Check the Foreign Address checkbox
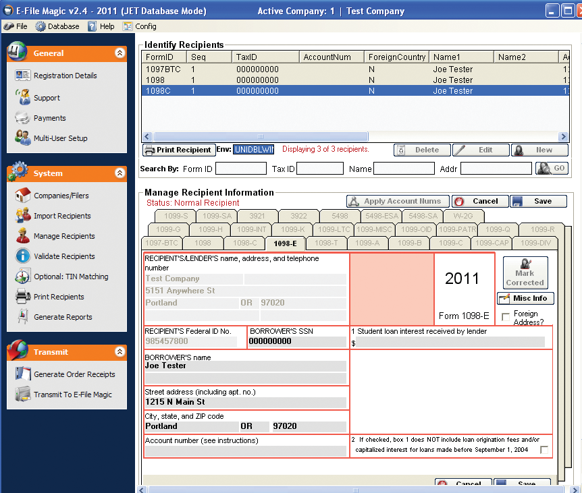The image size is (582, 493). click(x=506, y=317)
